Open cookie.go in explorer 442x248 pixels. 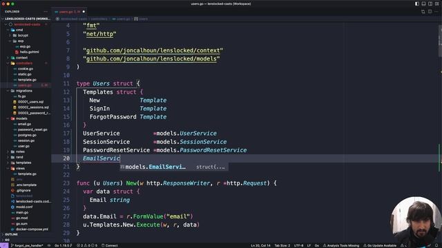coord(26,69)
